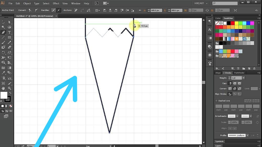Screen dimensions: 262x147
Task: Switch to the Align panel tab
Action: pyautogui.click(x=218, y=73)
